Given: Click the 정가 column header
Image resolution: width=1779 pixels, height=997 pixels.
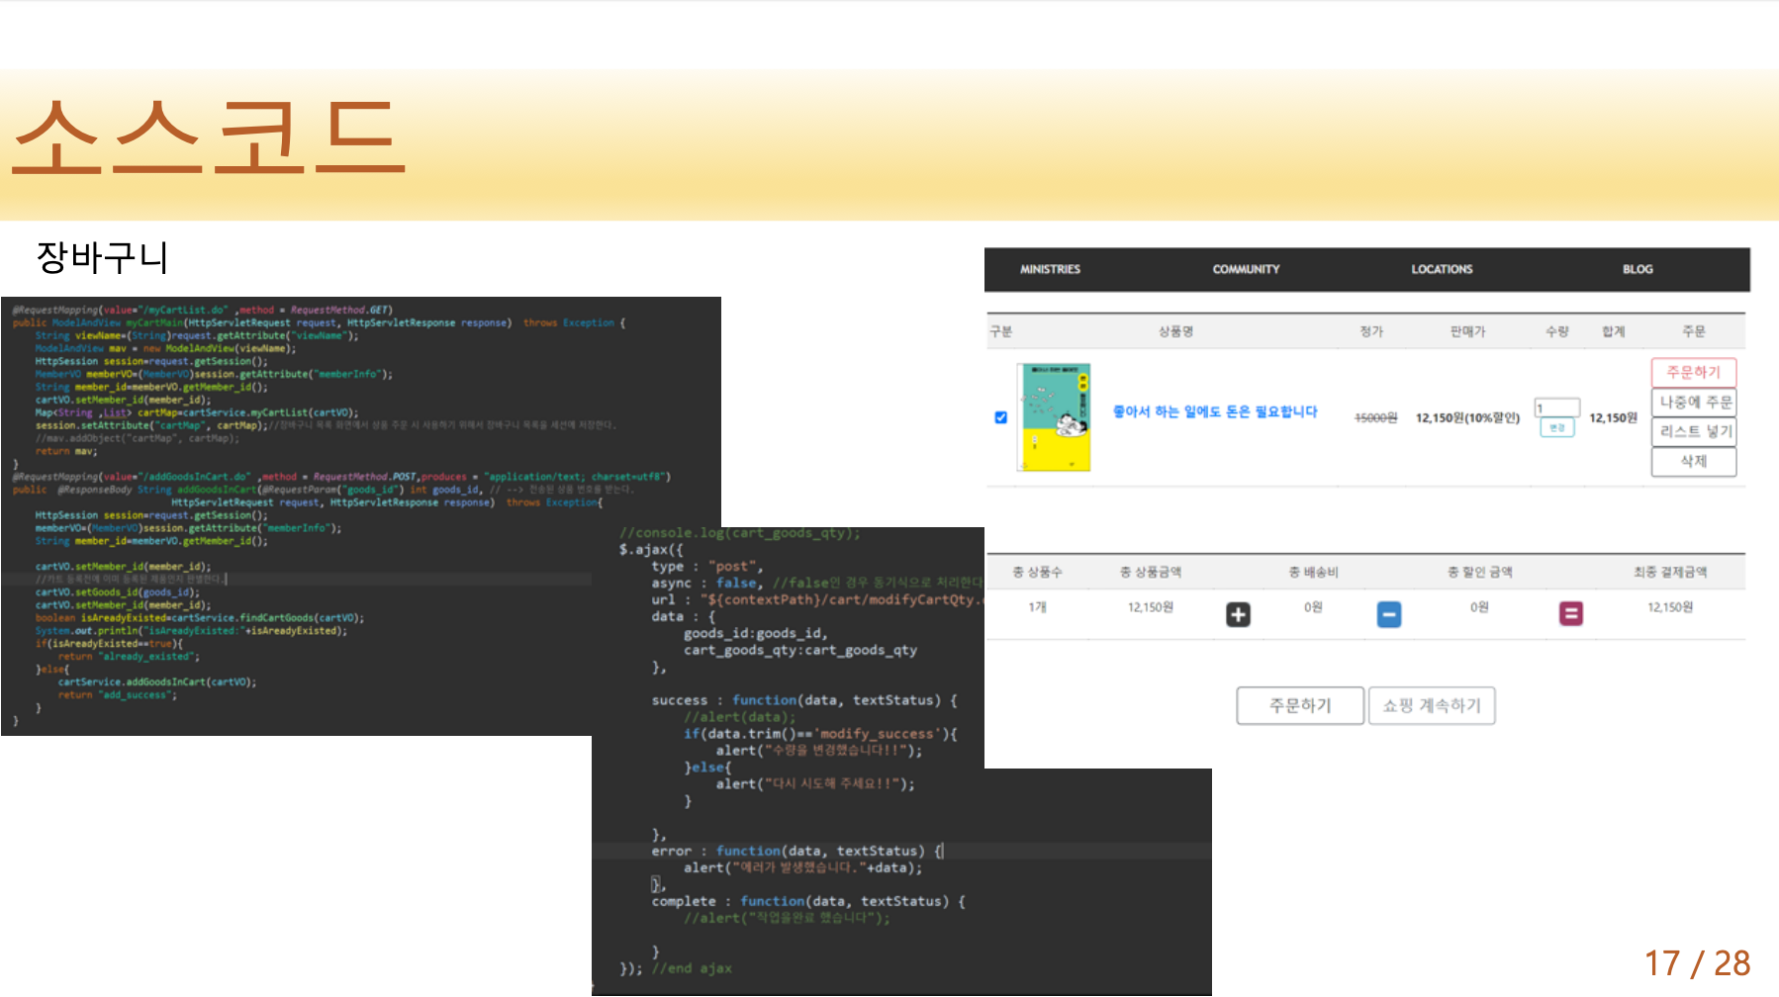Looking at the screenshot, I should point(1370,331).
